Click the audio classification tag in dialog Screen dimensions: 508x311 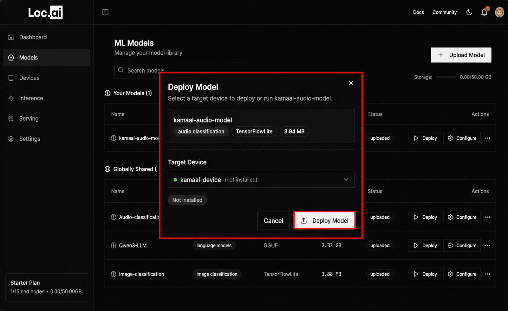[201, 131]
